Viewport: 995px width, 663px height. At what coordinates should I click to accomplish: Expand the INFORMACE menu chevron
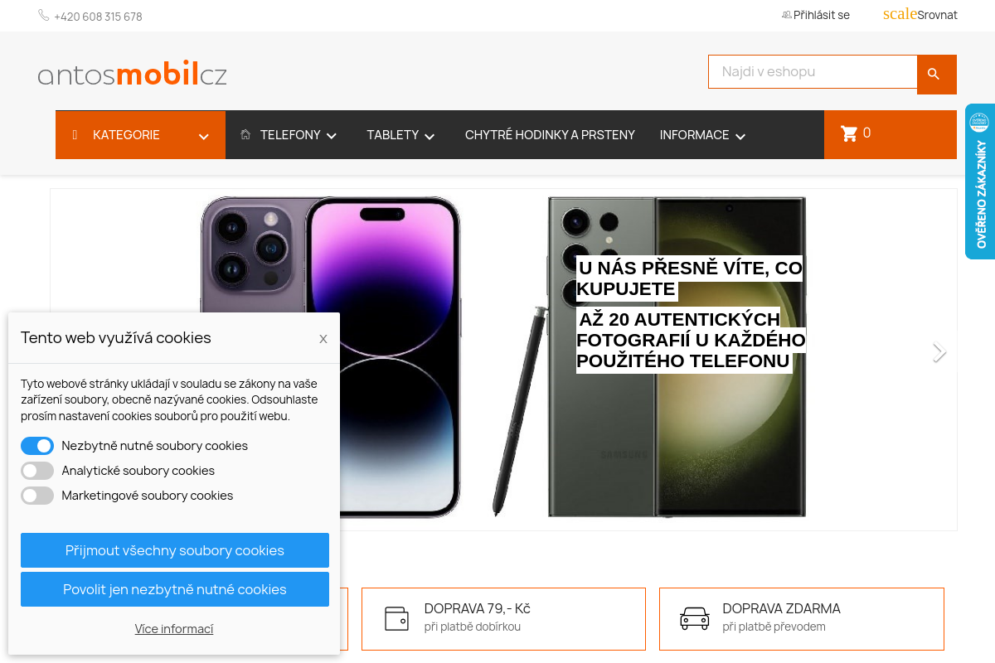point(740,136)
